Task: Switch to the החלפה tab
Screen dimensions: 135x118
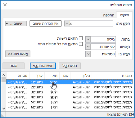Action: (x=109, y=15)
